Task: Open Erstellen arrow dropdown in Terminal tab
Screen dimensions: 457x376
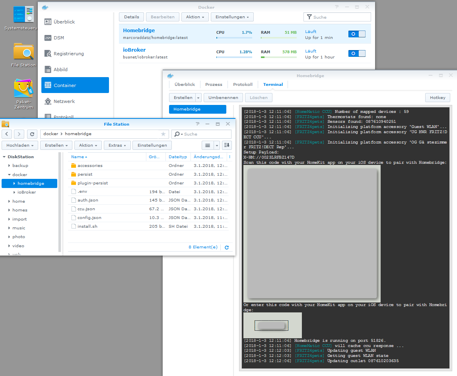Action: click(x=198, y=97)
